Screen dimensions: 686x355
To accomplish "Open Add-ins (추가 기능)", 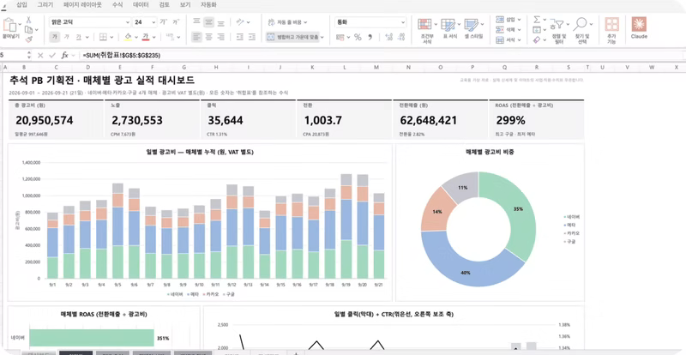I will click(x=611, y=30).
